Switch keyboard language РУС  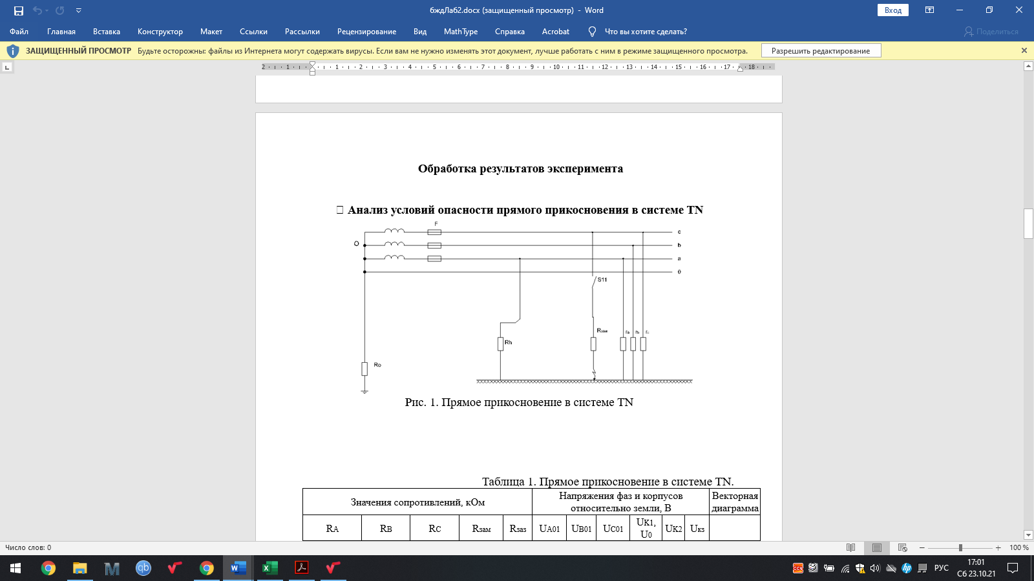[x=942, y=568]
